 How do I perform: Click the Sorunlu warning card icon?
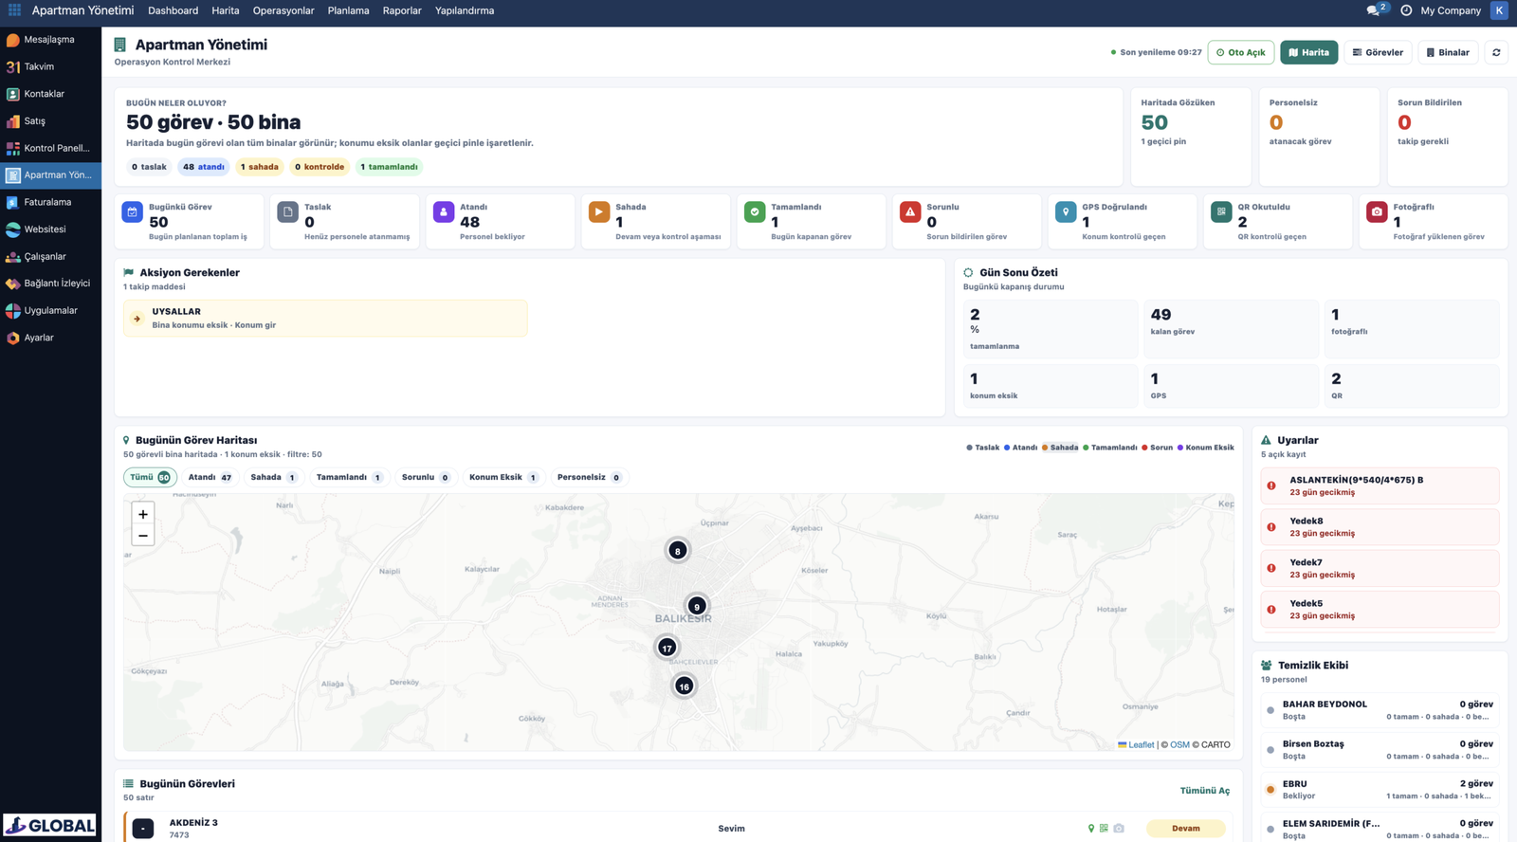coord(910,212)
